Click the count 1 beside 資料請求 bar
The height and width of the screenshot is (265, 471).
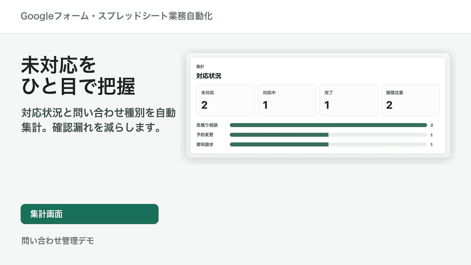pos(432,144)
